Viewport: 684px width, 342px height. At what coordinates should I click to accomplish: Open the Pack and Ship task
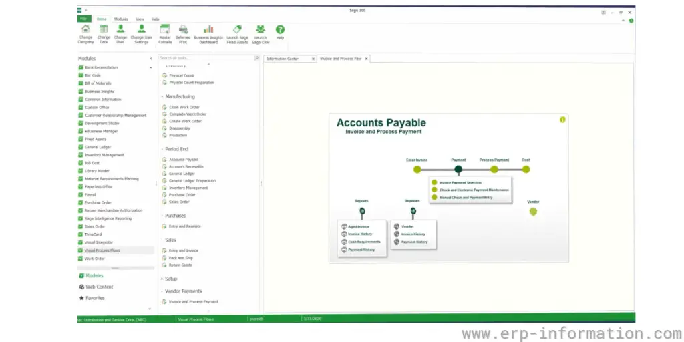coord(180,258)
